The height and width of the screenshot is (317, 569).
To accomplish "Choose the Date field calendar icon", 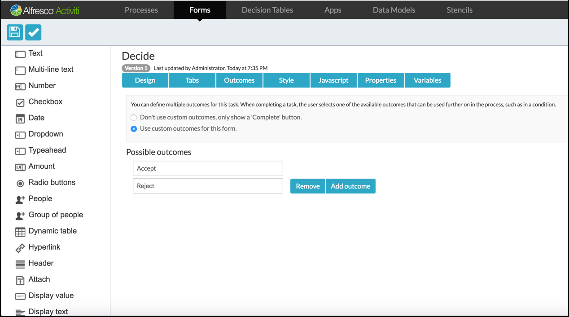I will coord(20,119).
